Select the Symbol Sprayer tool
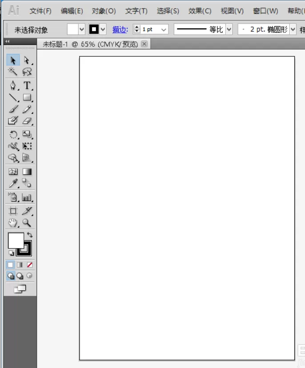Screen dimensions: 305x368 click(13, 197)
